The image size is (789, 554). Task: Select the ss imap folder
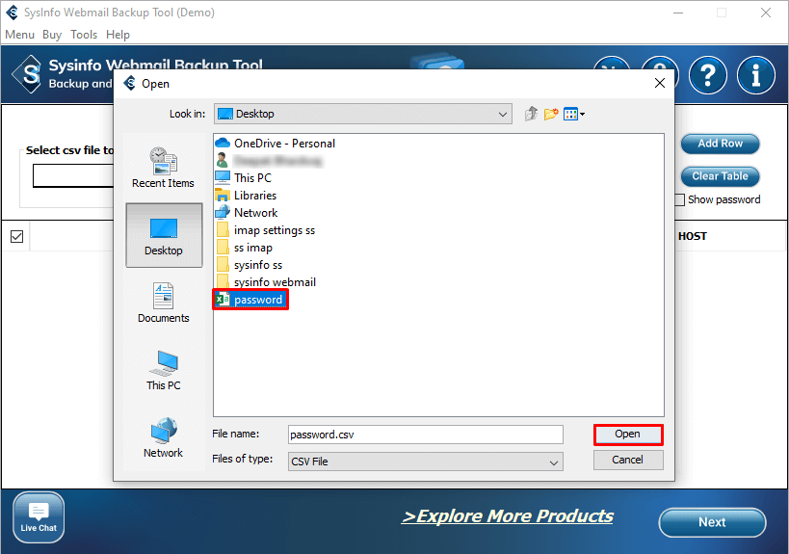[244, 248]
